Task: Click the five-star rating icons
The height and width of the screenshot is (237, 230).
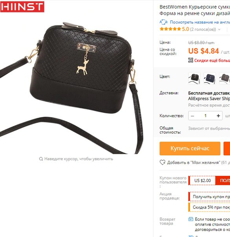Action: pyautogui.click(x=170, y=29)
